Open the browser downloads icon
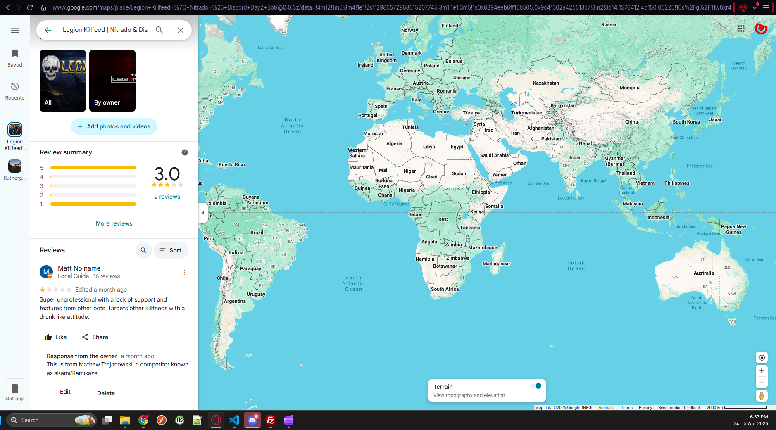This screenshot has height=430, width=776. pos(755,7)
